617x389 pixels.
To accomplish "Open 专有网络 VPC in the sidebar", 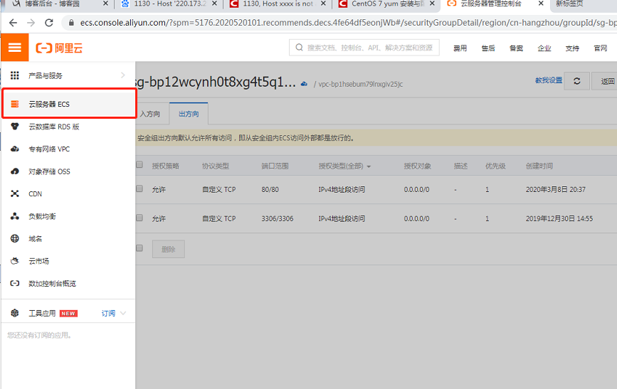I will pyautogui.click(x=49, y=149).
